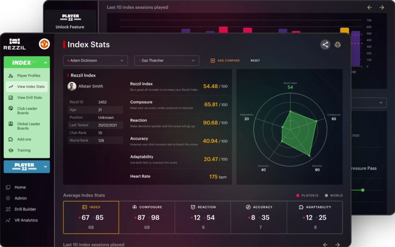Image resolution: width=395 pixels, height=247 pixels.
Task: Click the Home icon in the sidebar
Action: [x=8, y=187]
